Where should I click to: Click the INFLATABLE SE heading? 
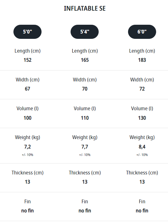click(x=85, y=8)
